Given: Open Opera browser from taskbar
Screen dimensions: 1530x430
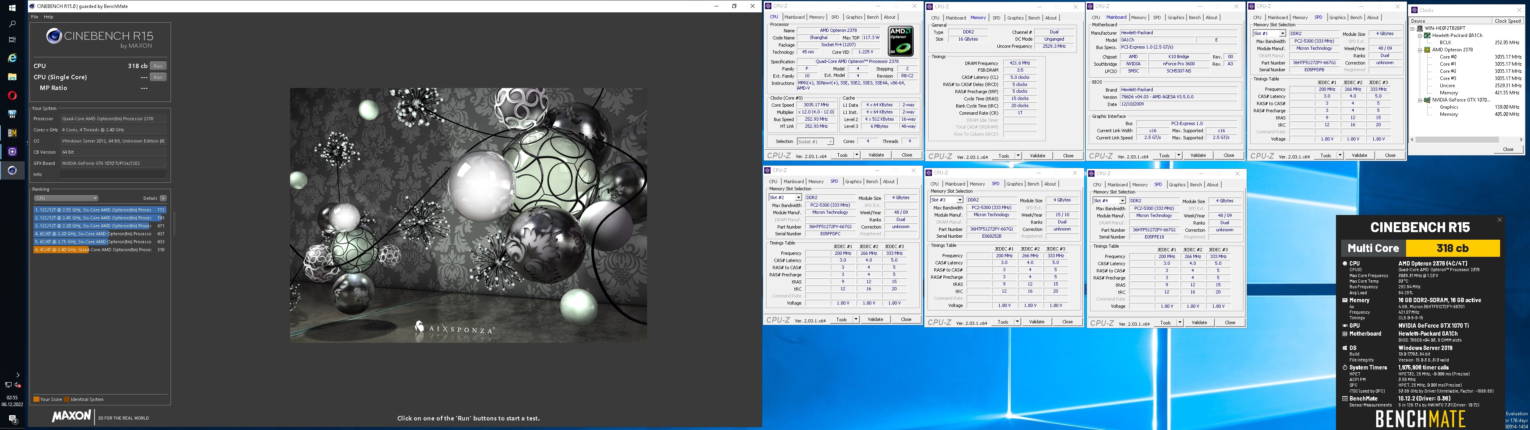Looking at the screenshot, I should (x=12, y=95).
